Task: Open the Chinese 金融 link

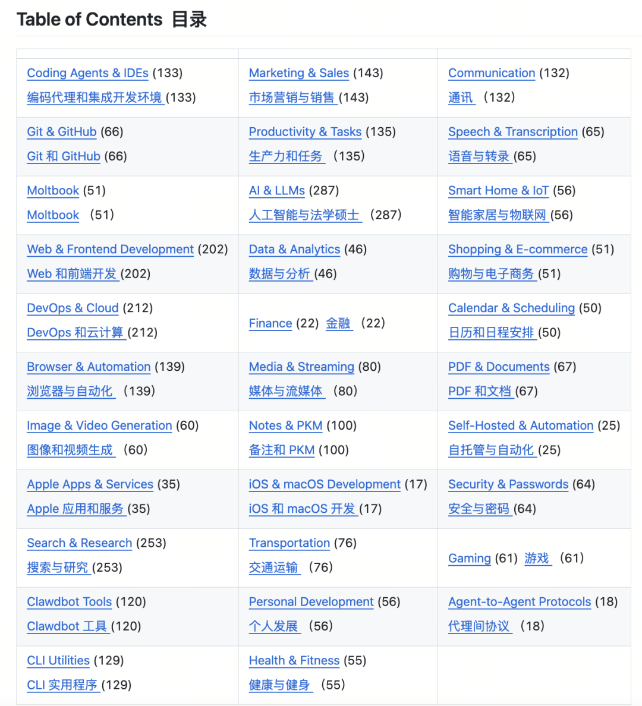Action: pos(338,323)
